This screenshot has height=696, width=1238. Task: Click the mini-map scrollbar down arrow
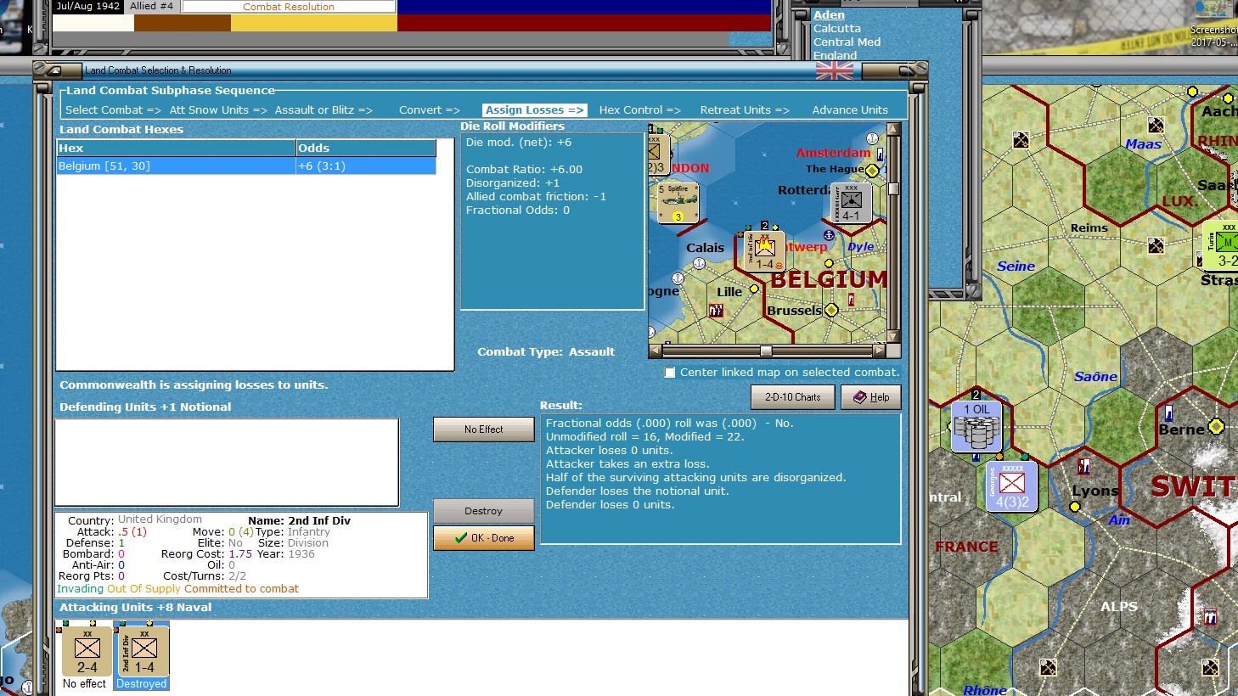pos(892,336)
